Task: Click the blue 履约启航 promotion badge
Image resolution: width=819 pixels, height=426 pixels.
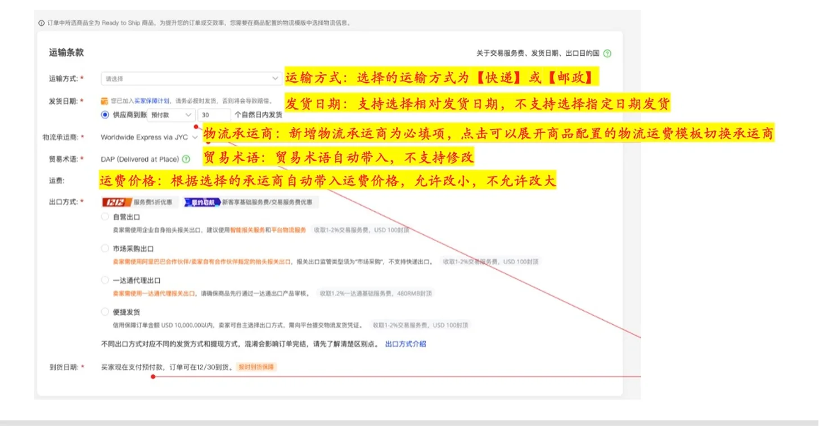Action: tap(201, 202)
